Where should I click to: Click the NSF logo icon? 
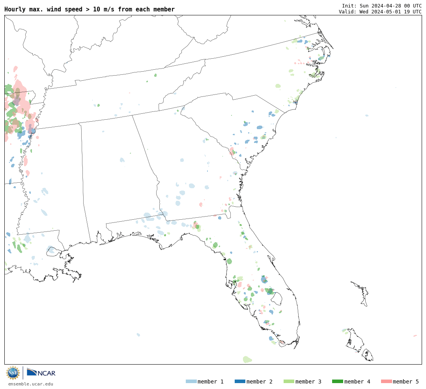pyautogui.click(x=13, y=373)
